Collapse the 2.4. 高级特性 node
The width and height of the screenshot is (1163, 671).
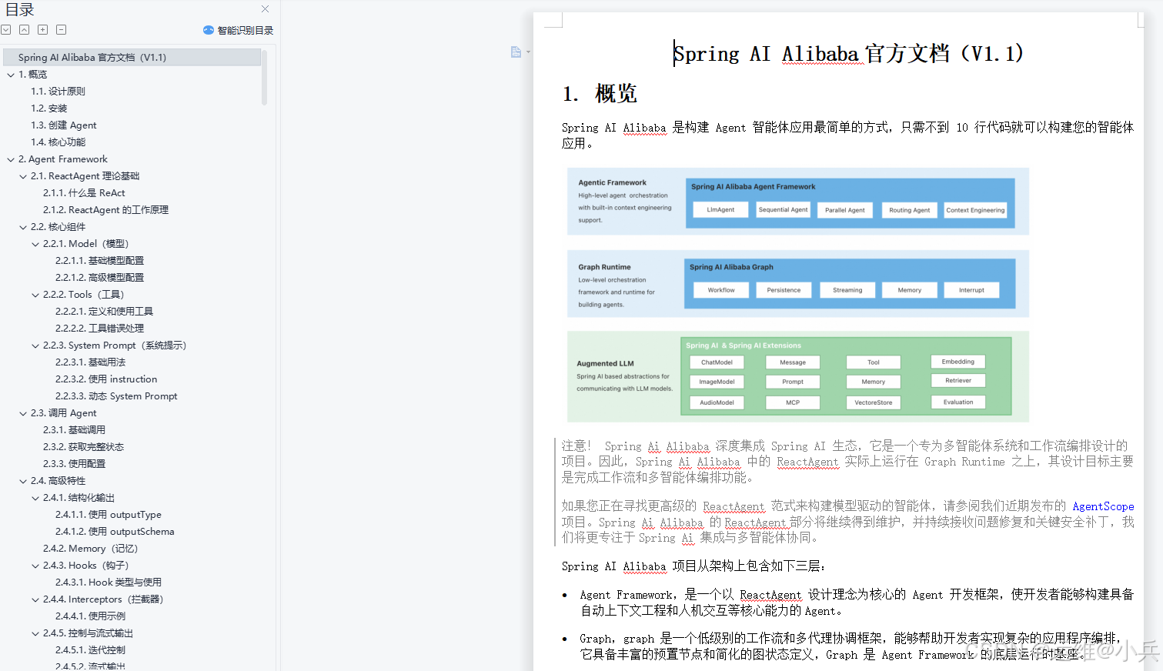(x=23, y=481)
